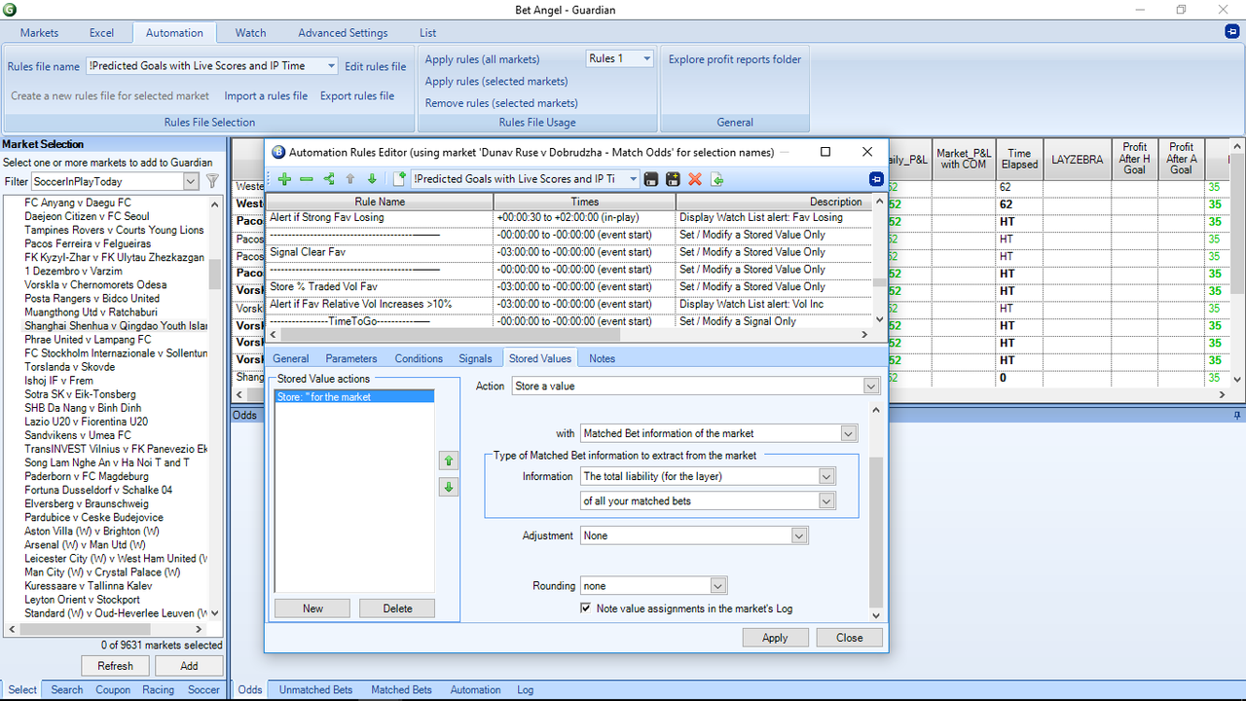This screenshot has height=701, width=1246.
Task: Open the Adjustment dropdown
Action: pyautogui.click(x=799, y=535)
